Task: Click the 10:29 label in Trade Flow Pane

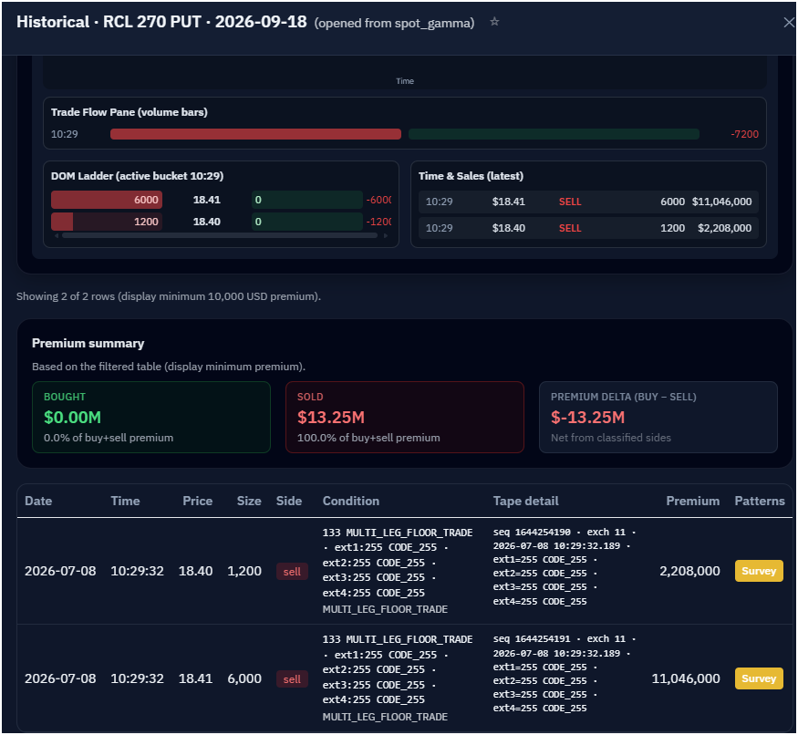Action: tap(65, 134)
